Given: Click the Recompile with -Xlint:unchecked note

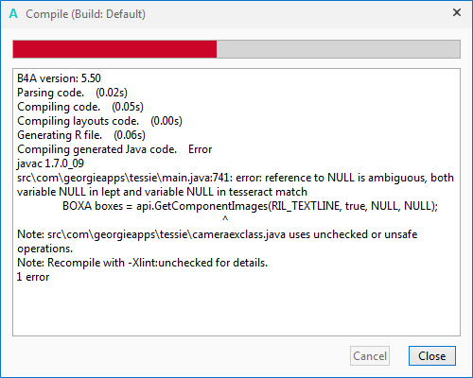Looking at the screenshot, I should click(x=142, y=263).
